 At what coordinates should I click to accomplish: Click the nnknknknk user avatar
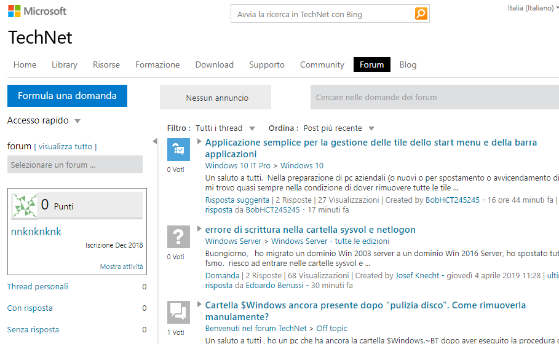tap(25, 205)
